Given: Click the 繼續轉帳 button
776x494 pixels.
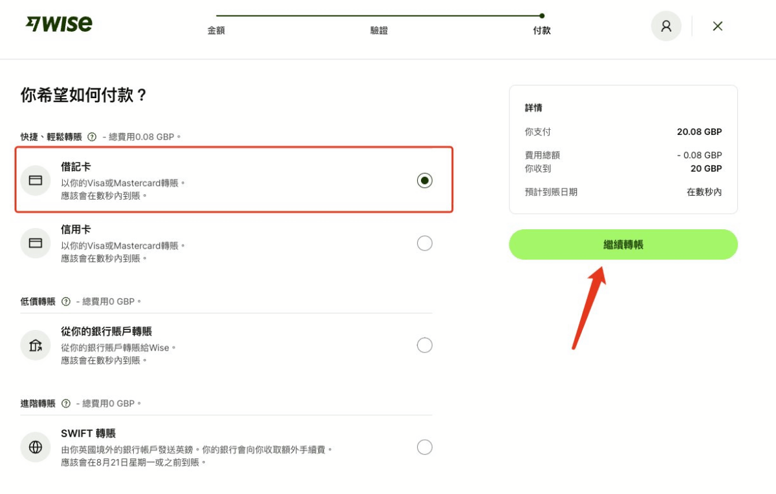Looking at the screenshot, I should 623,245.
